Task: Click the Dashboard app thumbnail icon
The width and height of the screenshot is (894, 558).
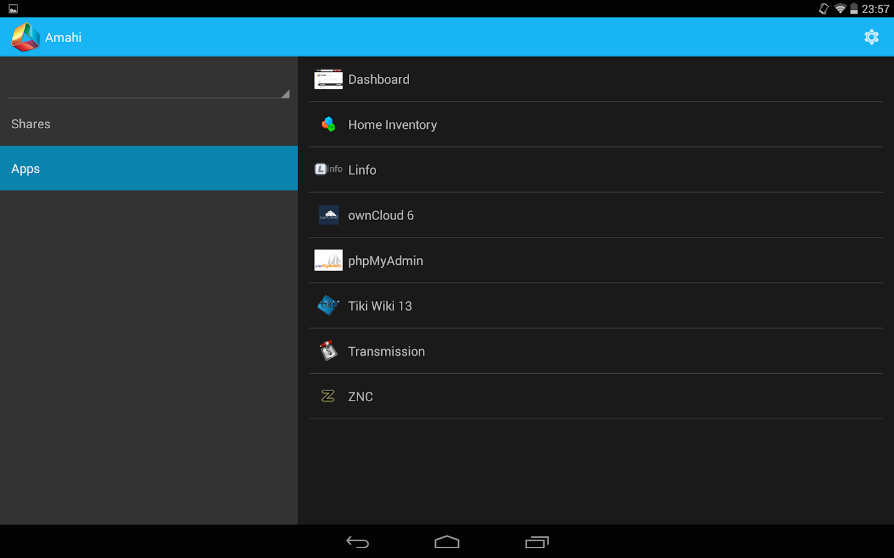Action: (328, 79)
